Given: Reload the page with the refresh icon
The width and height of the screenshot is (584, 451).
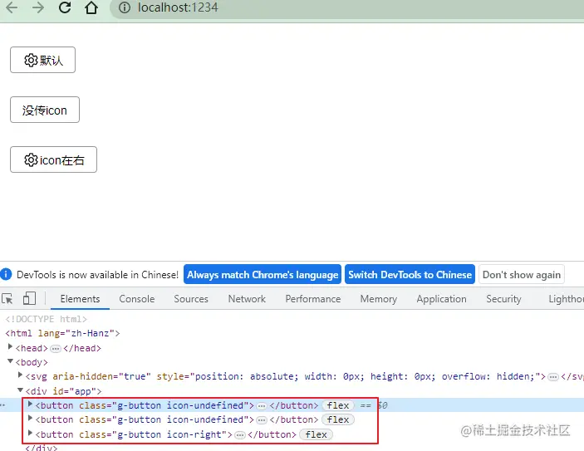Looking at the screenshot, I should pos(65,7).
